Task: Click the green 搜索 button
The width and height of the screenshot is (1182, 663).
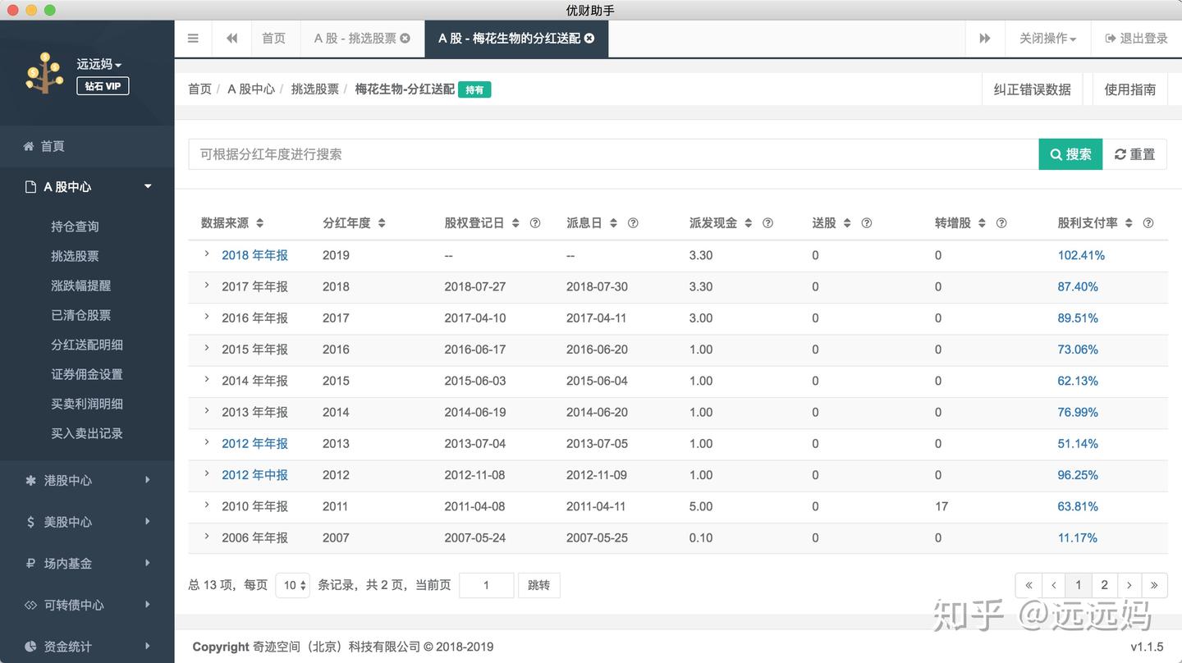Action: point(1070,154)
